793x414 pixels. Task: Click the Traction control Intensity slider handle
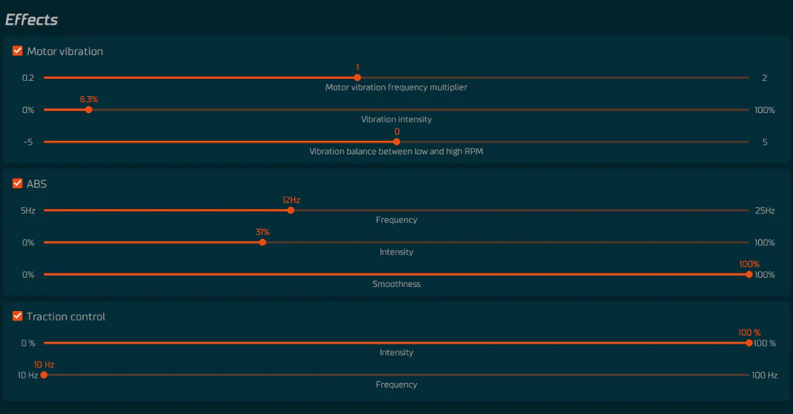pyautogui.click(x=749, y=343)
